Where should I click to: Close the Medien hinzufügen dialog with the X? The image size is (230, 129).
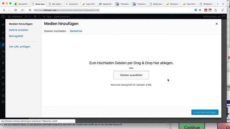217,24
